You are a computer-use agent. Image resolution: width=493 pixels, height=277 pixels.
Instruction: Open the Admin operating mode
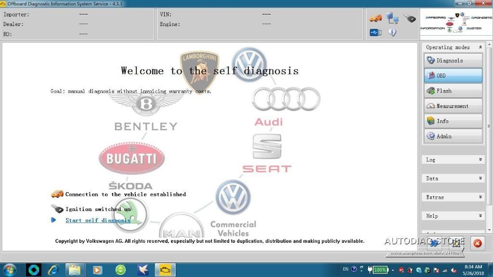coord(453,136)
